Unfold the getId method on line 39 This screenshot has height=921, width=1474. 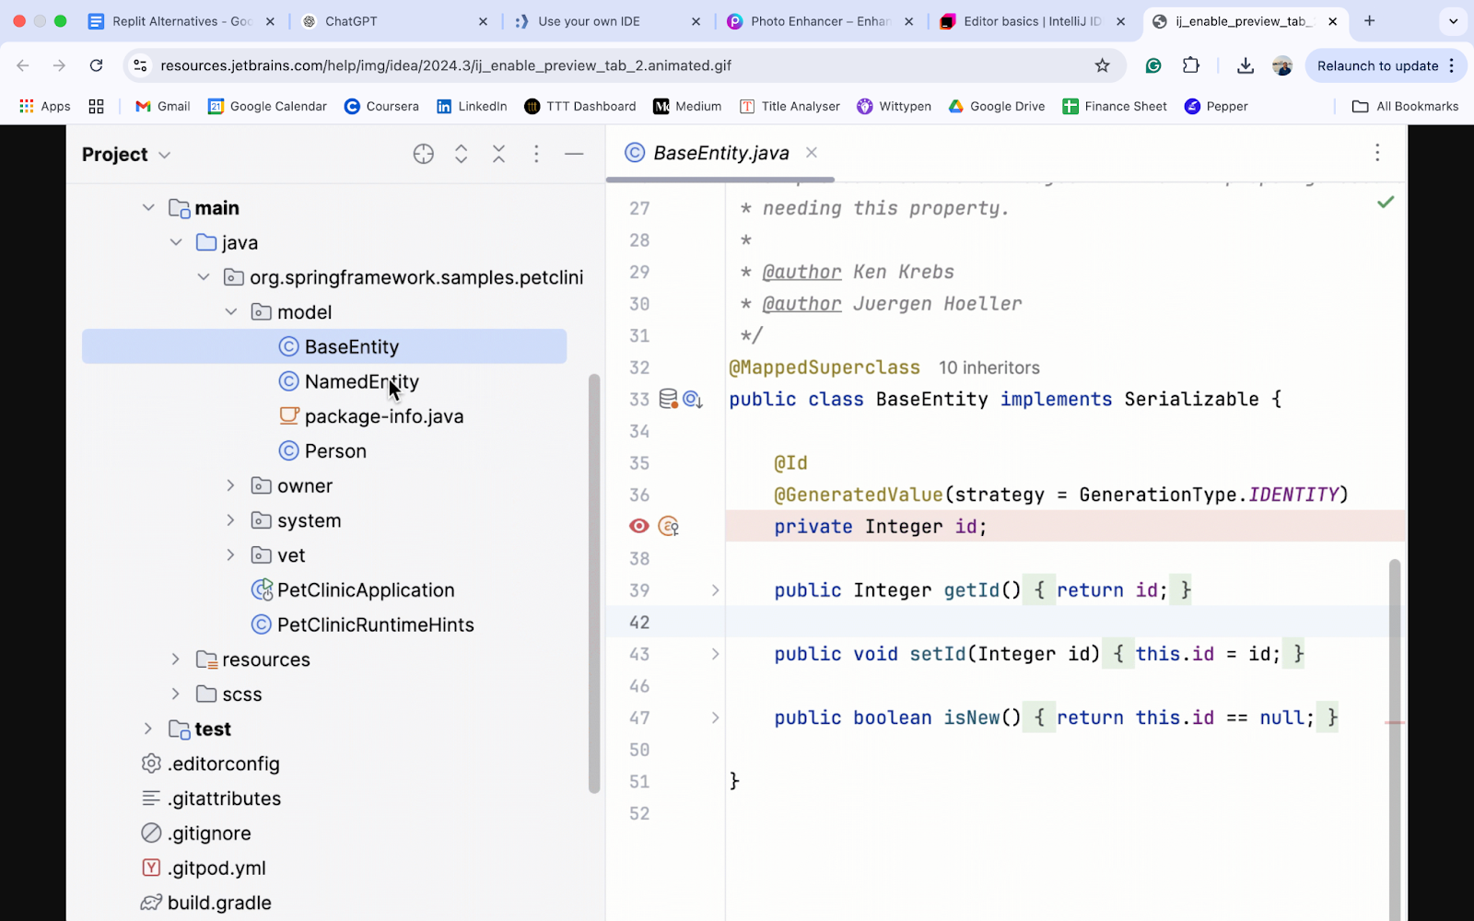point(715,590)
